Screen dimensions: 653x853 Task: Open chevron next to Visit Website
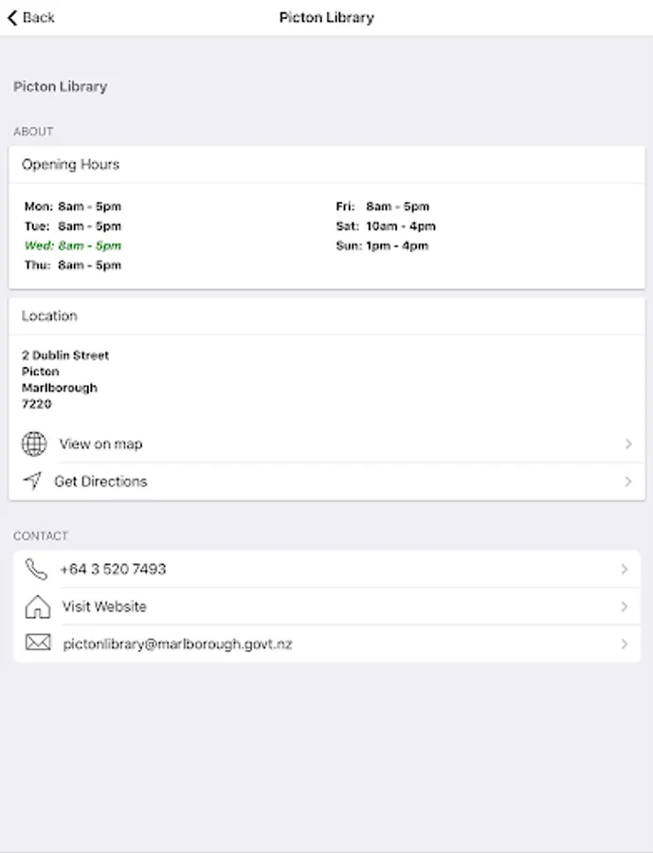(x=624, y=607)
